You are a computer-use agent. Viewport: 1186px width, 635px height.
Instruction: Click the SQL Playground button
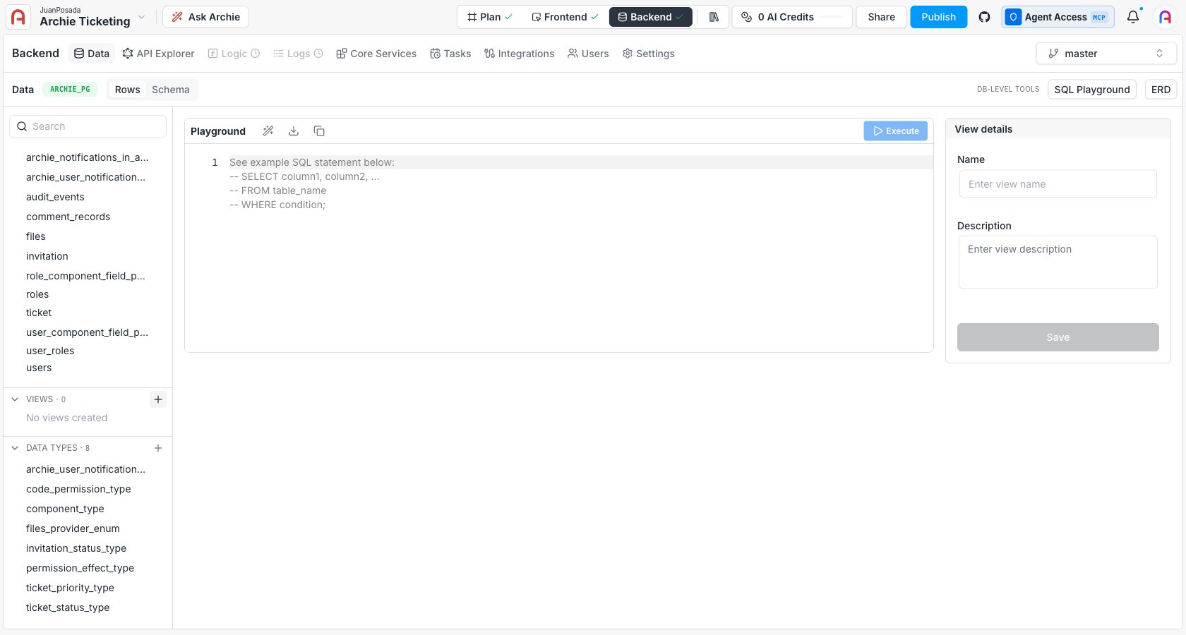pos(1092,90)
